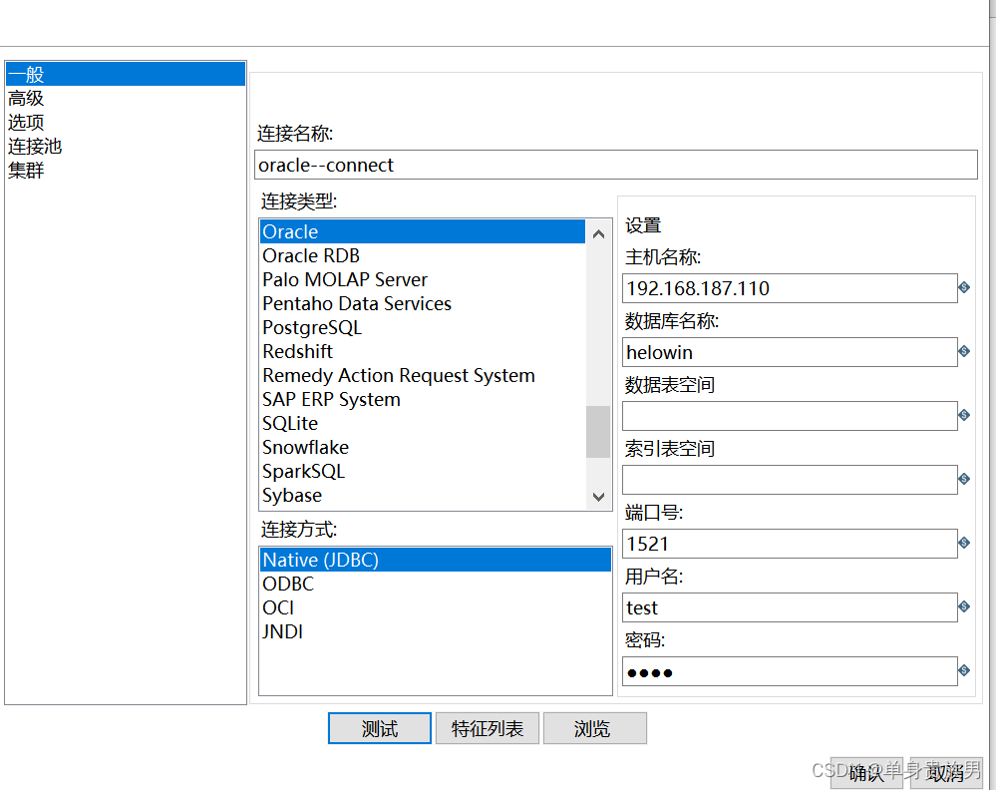Edit port number field 1521
This screenshot has height=790, width=996.
(x=790, y=544)
